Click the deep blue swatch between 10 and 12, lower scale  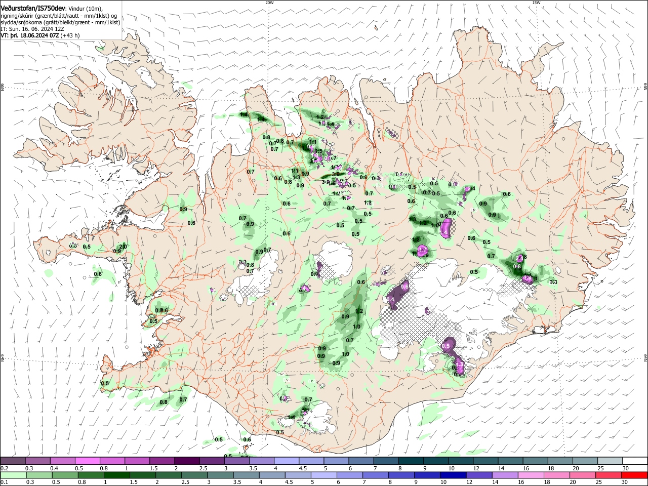point(453,475)
